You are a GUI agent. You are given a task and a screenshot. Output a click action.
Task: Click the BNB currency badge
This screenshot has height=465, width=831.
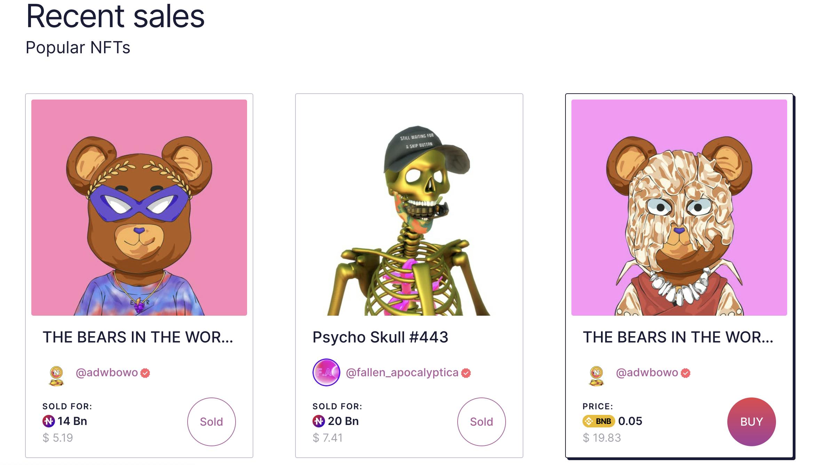pyautogui.click(x=599, y=421)
